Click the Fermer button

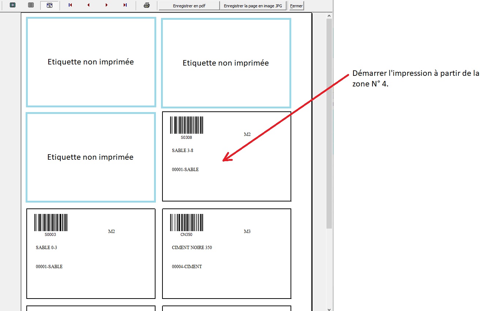point(296,5)
